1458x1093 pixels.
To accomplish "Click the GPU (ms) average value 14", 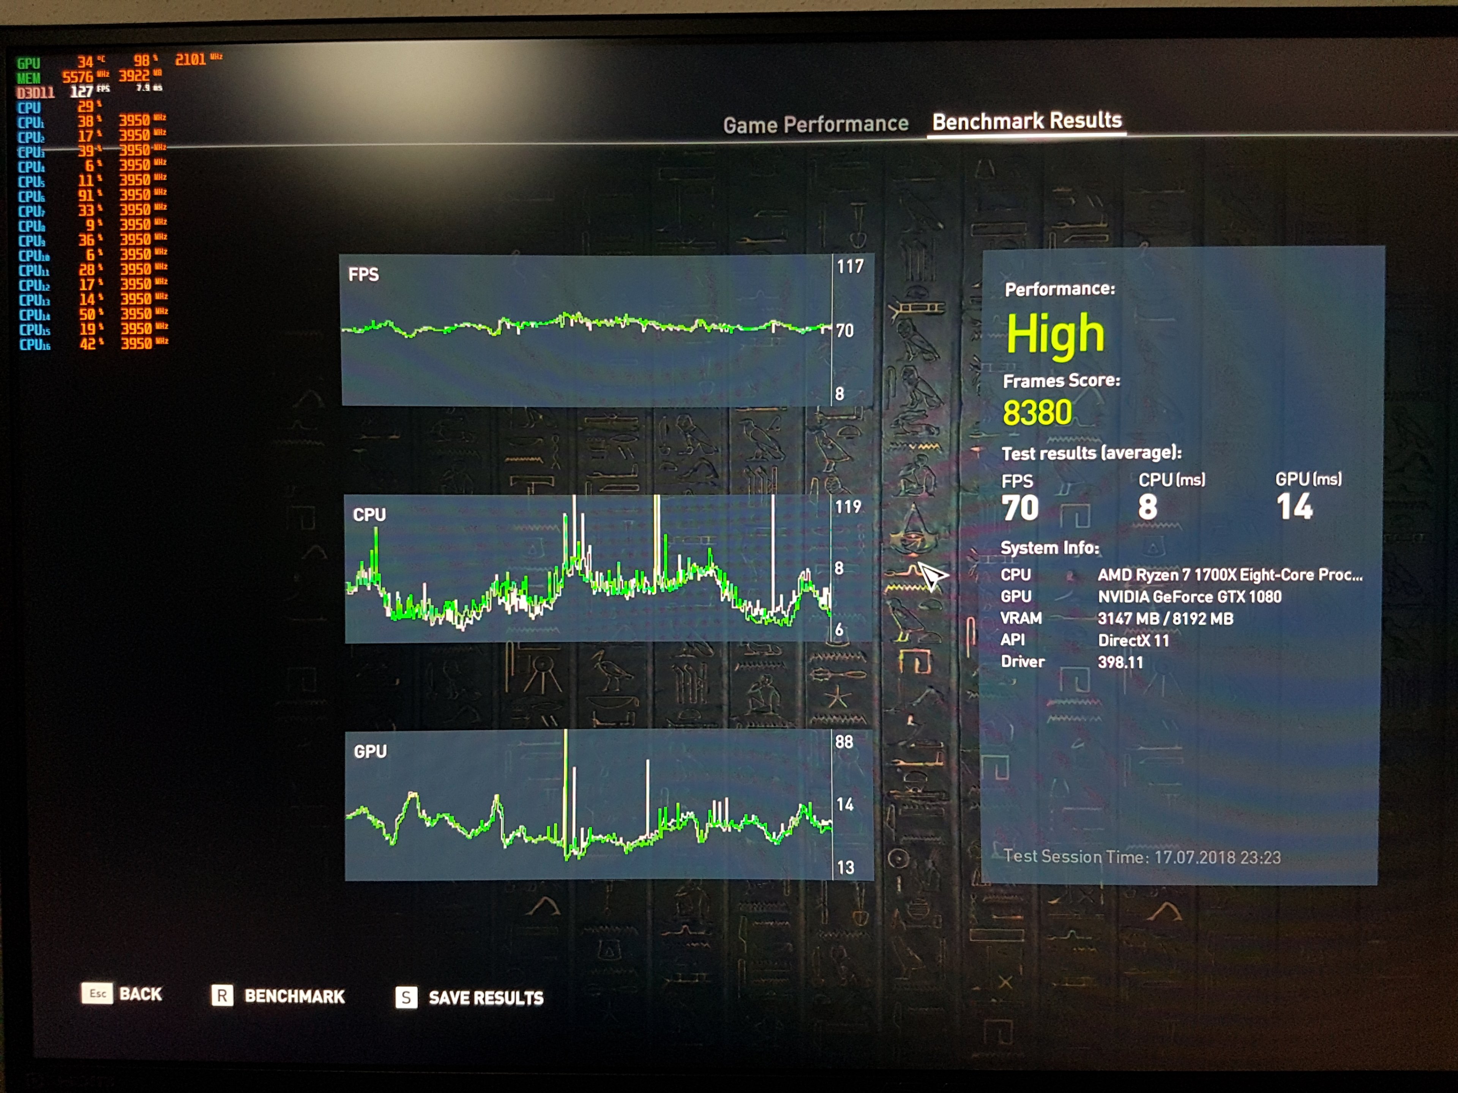I will (x=1294, y=507).
